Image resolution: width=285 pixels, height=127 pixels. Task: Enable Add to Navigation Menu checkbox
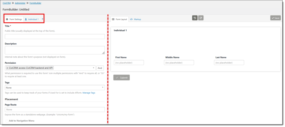(x=7, y=121)
